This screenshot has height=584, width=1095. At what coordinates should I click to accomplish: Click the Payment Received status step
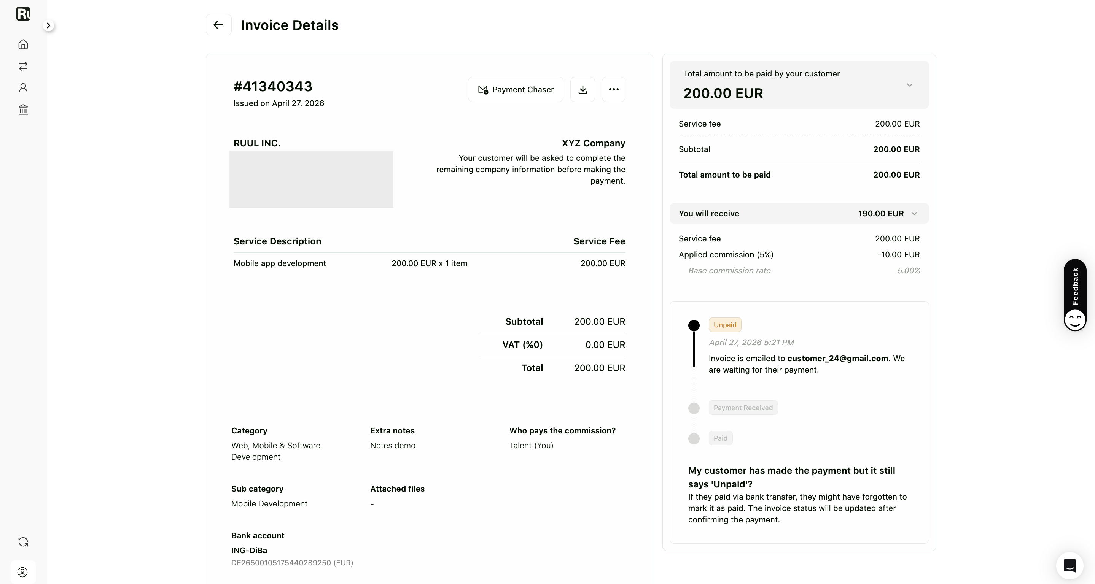(743, 408)
